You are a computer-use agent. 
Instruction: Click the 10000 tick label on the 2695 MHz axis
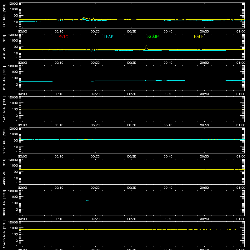[x=13, y=129]
